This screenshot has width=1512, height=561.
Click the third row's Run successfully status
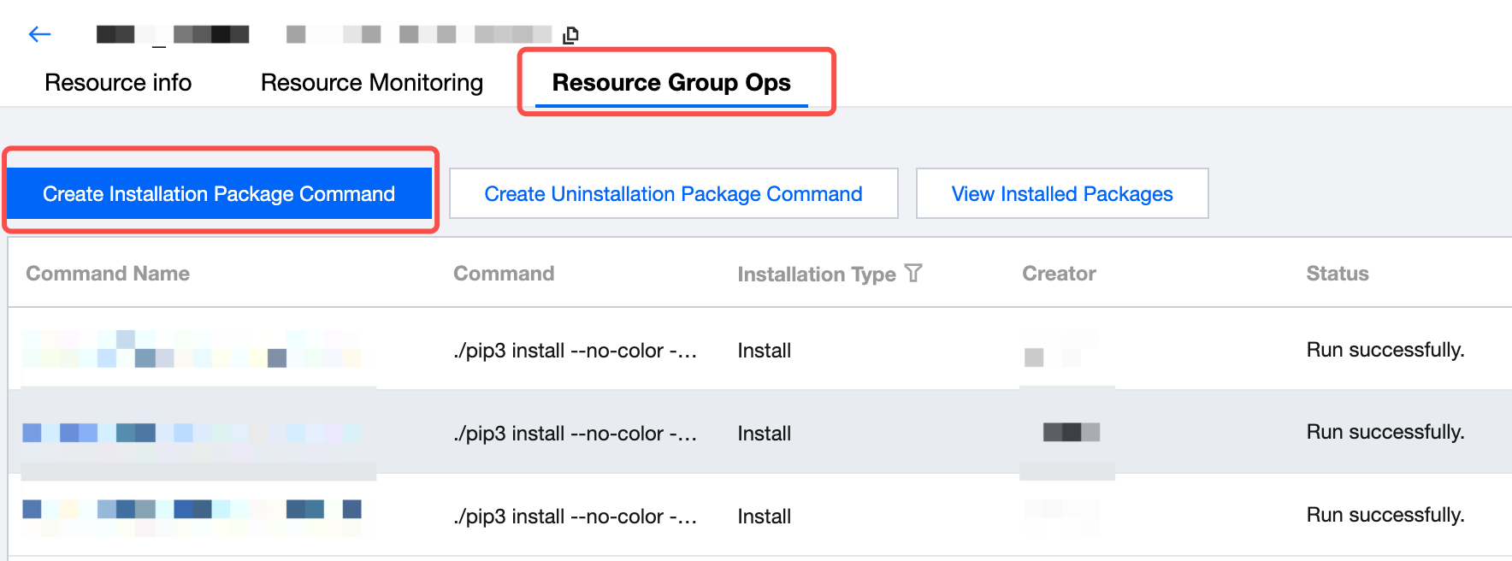pos(1385,515)
